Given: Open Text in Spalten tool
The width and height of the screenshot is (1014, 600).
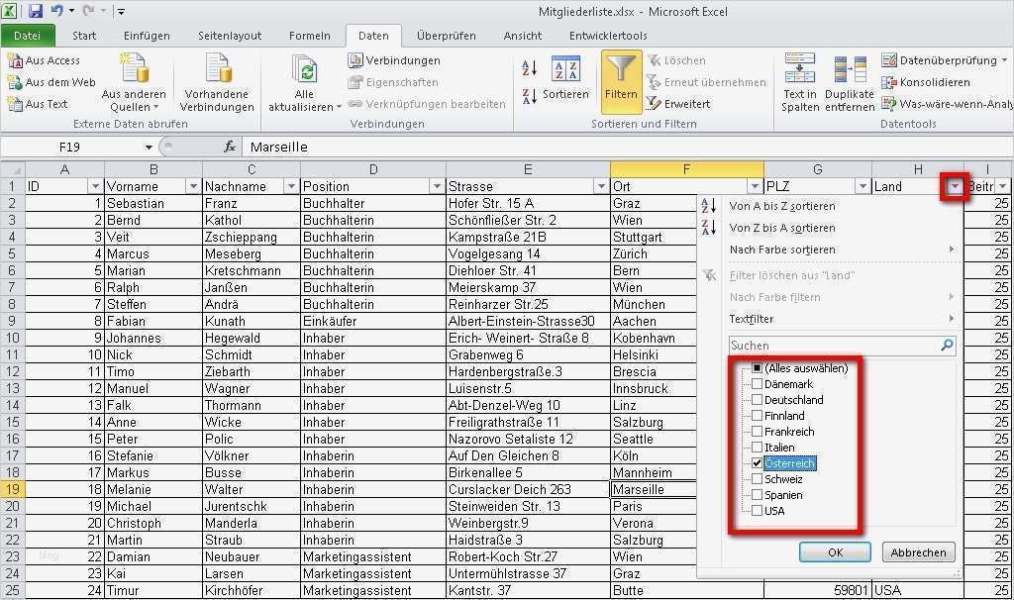Looking at the screenshot, I should tap(800, 83).
